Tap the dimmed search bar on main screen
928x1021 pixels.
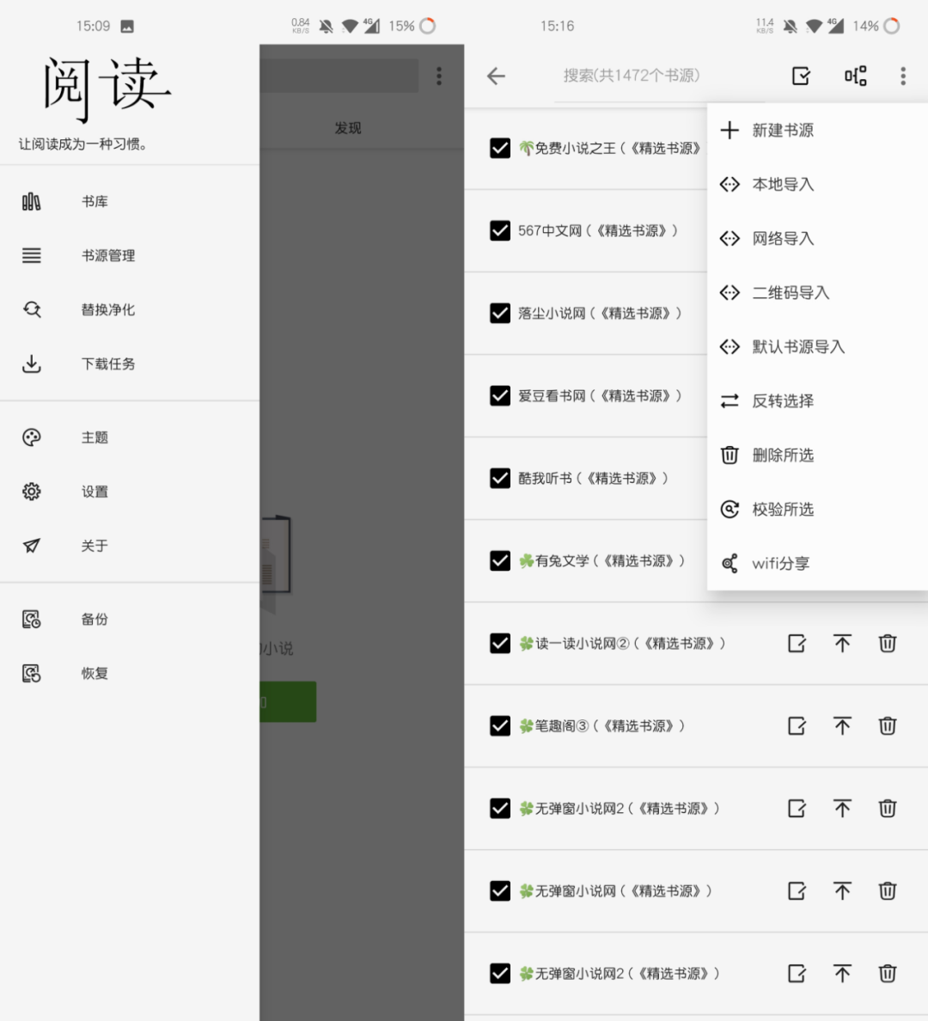339,76
